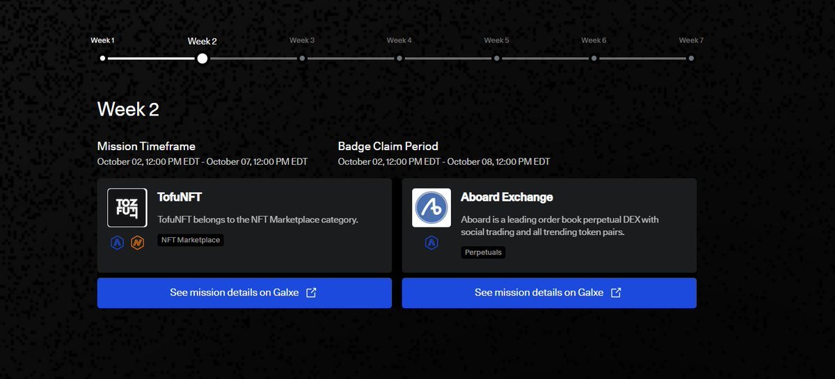Jump to Week 3 timeline dot
This screenshot has width=835, height=379.
click(x=302, y=58)
